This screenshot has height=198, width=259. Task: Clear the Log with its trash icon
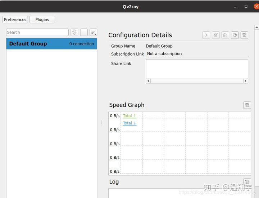(x=247, y=182)
